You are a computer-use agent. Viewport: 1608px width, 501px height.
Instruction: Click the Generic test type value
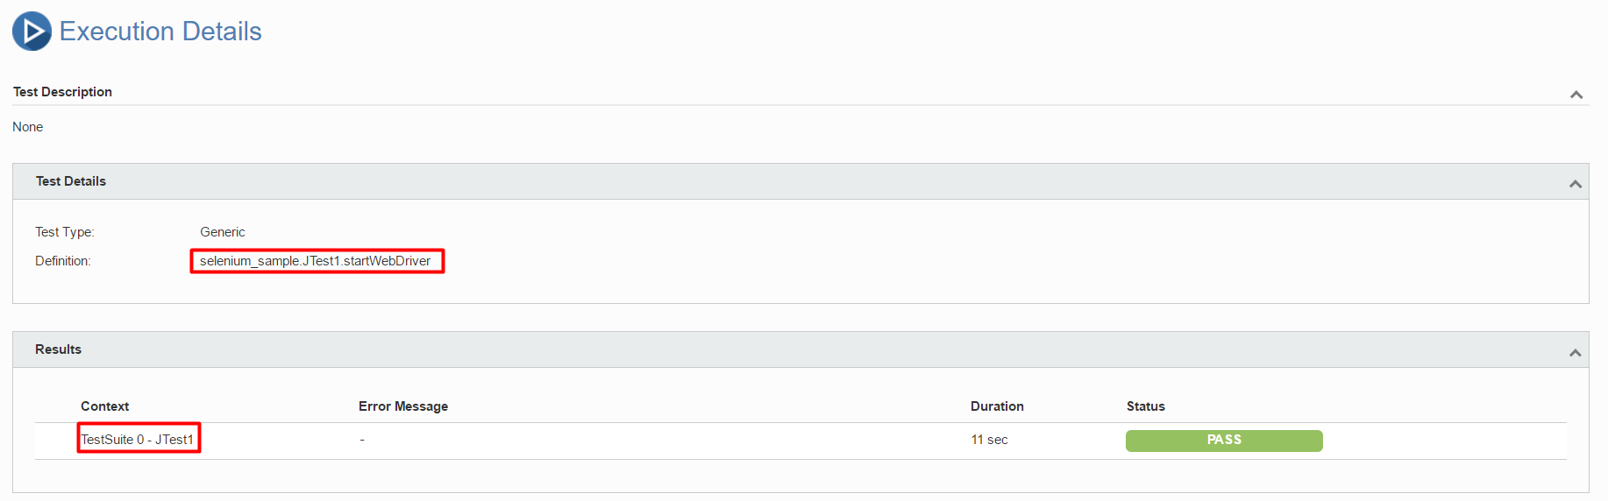[x=223, y=232]
